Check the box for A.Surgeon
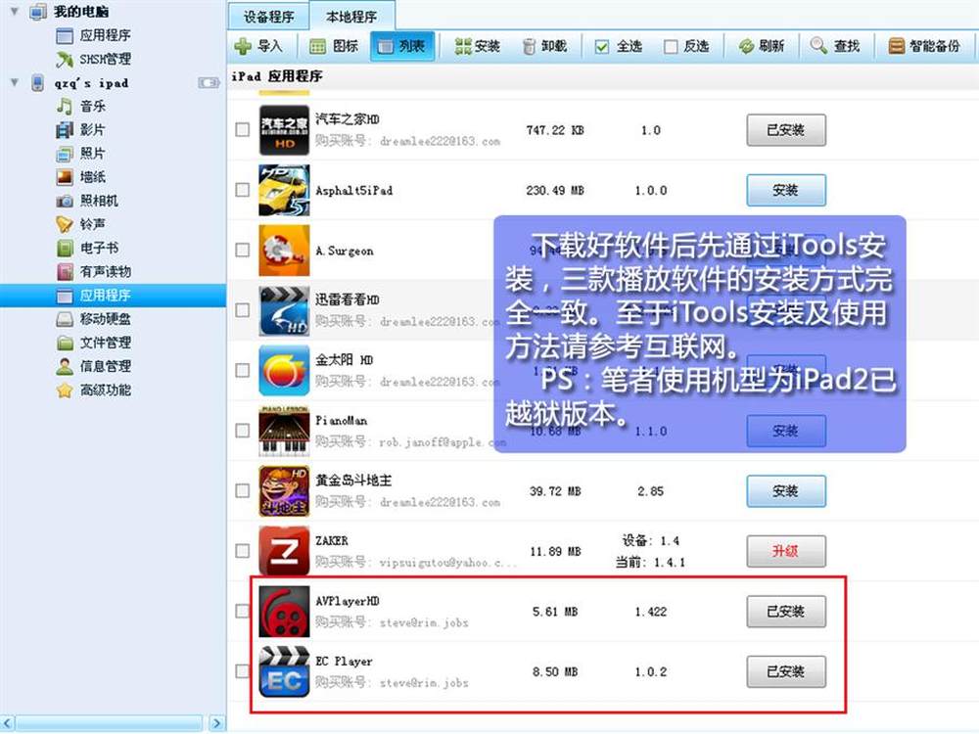This screenshot has height=734, width=979. click(242, 250)
